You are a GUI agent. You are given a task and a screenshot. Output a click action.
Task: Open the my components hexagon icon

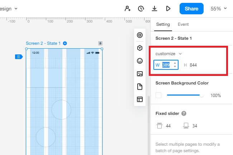click(x=140, y=48)
